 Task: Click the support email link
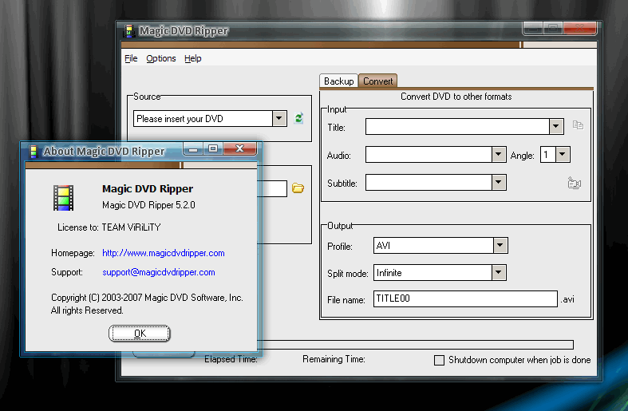pos(159,272)
